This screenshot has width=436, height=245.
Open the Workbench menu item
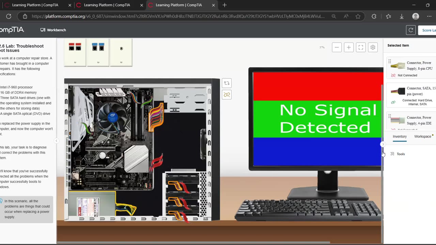point(53,30)
